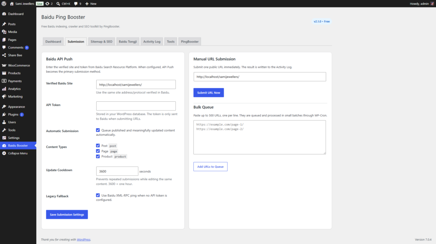Click the Version 7.0.4 footer text

pos(423,240)
